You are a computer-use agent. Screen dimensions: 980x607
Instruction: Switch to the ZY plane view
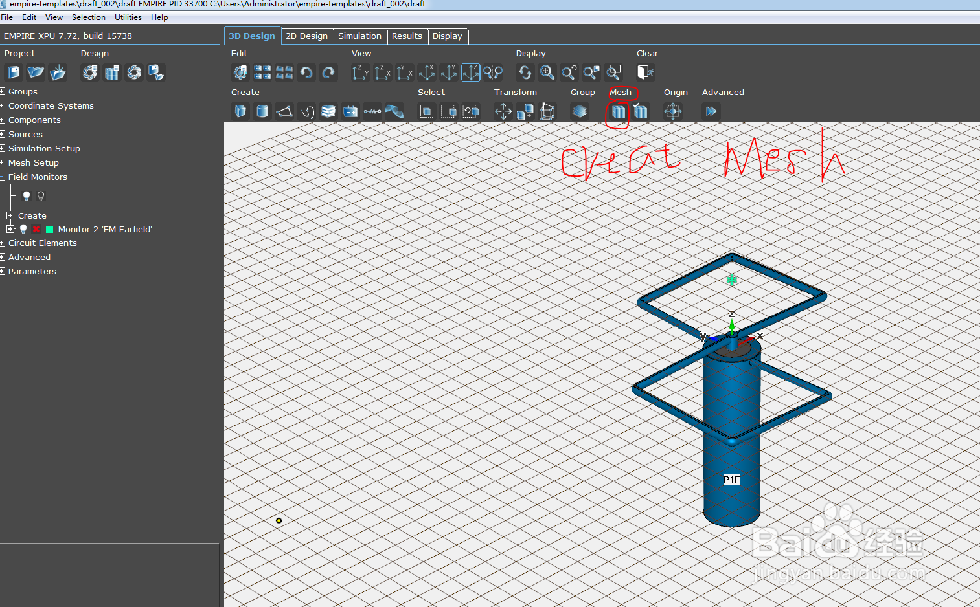(x=361, y=72)
